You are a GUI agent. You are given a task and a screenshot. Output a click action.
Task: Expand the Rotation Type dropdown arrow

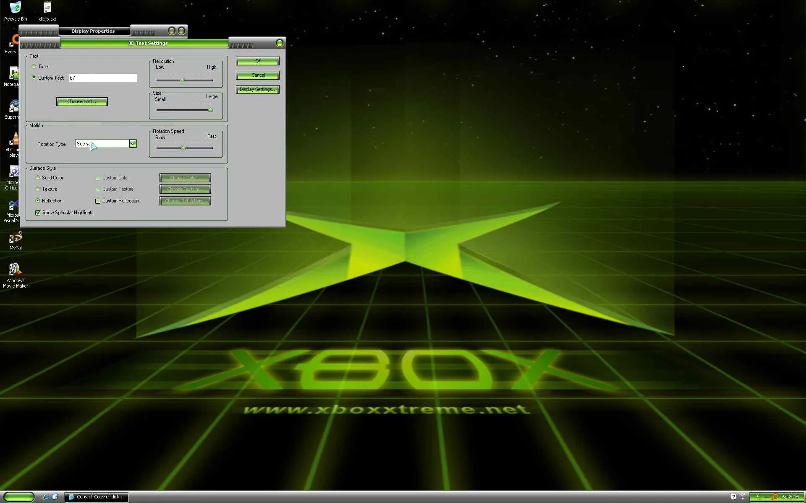(x=133, y=144)
